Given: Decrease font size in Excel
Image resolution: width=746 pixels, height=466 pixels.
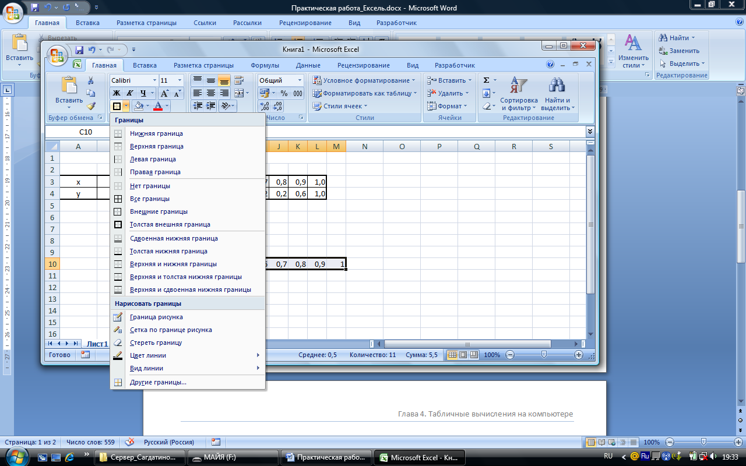Looking at the screenshot, I should pyautogui.click(x=177, y=93).
